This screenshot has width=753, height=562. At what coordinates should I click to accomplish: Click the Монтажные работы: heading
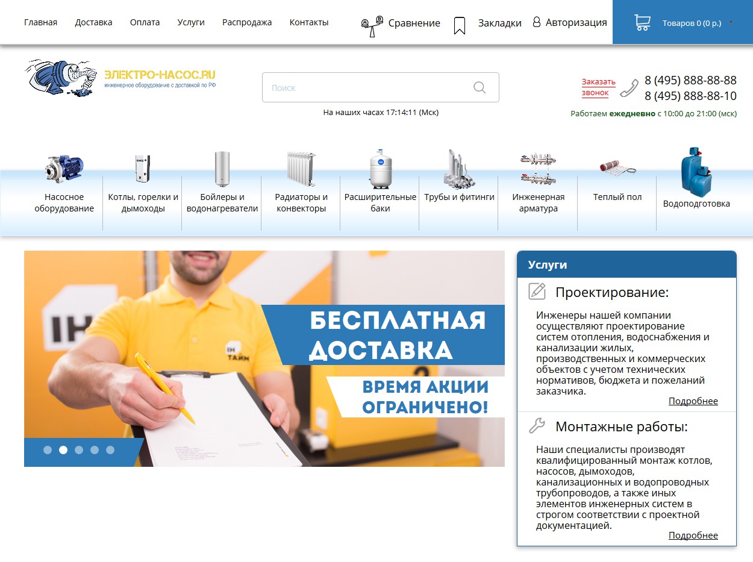pyautogui.click(x=622, y=427)
